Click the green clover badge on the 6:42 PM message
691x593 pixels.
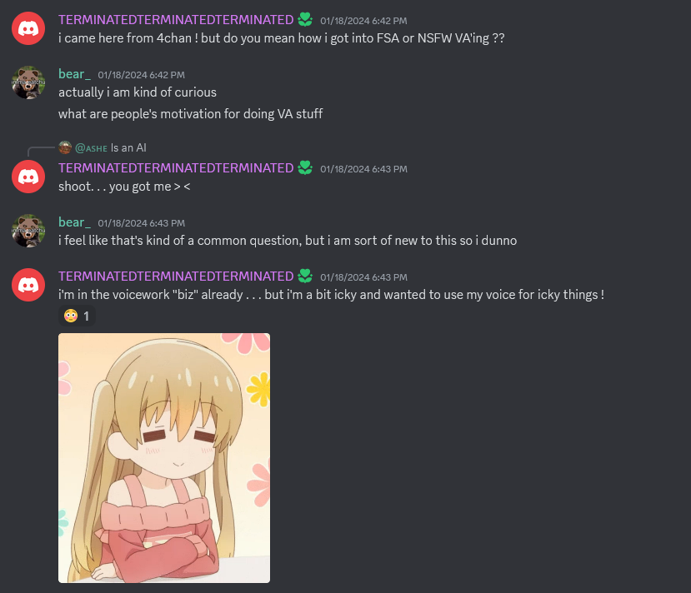coord(305,20)
